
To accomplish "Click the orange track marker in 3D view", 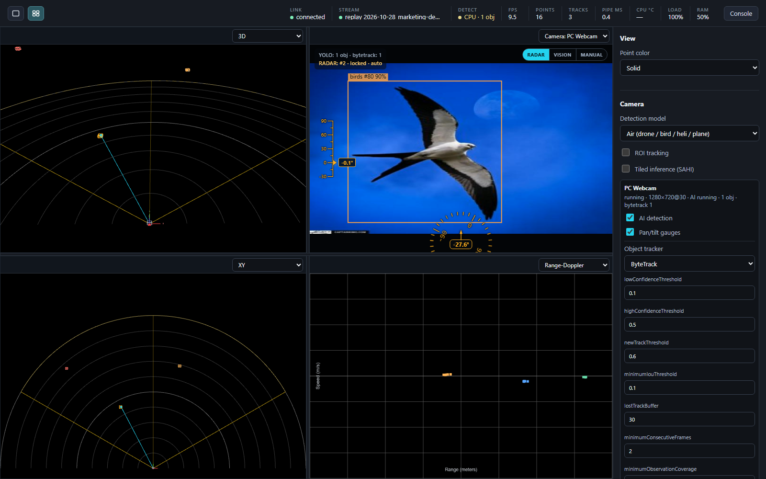I will point(188,70).
